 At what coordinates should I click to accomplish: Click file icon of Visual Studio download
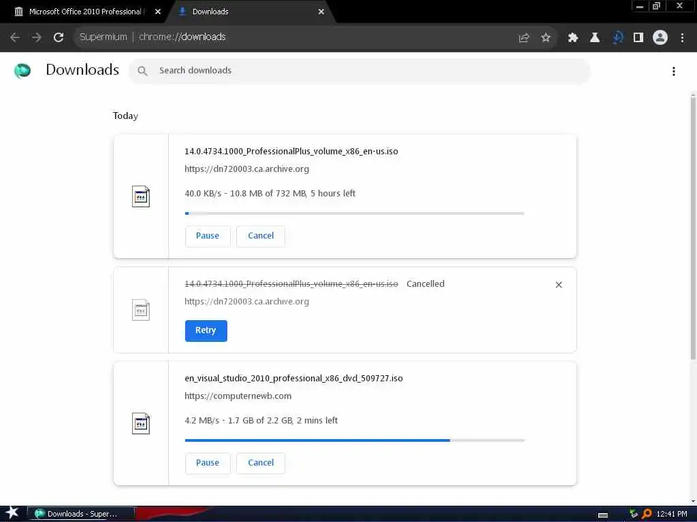141,423
